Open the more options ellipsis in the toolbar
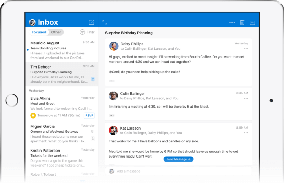 pyautogui.click(x=232, y=22)
